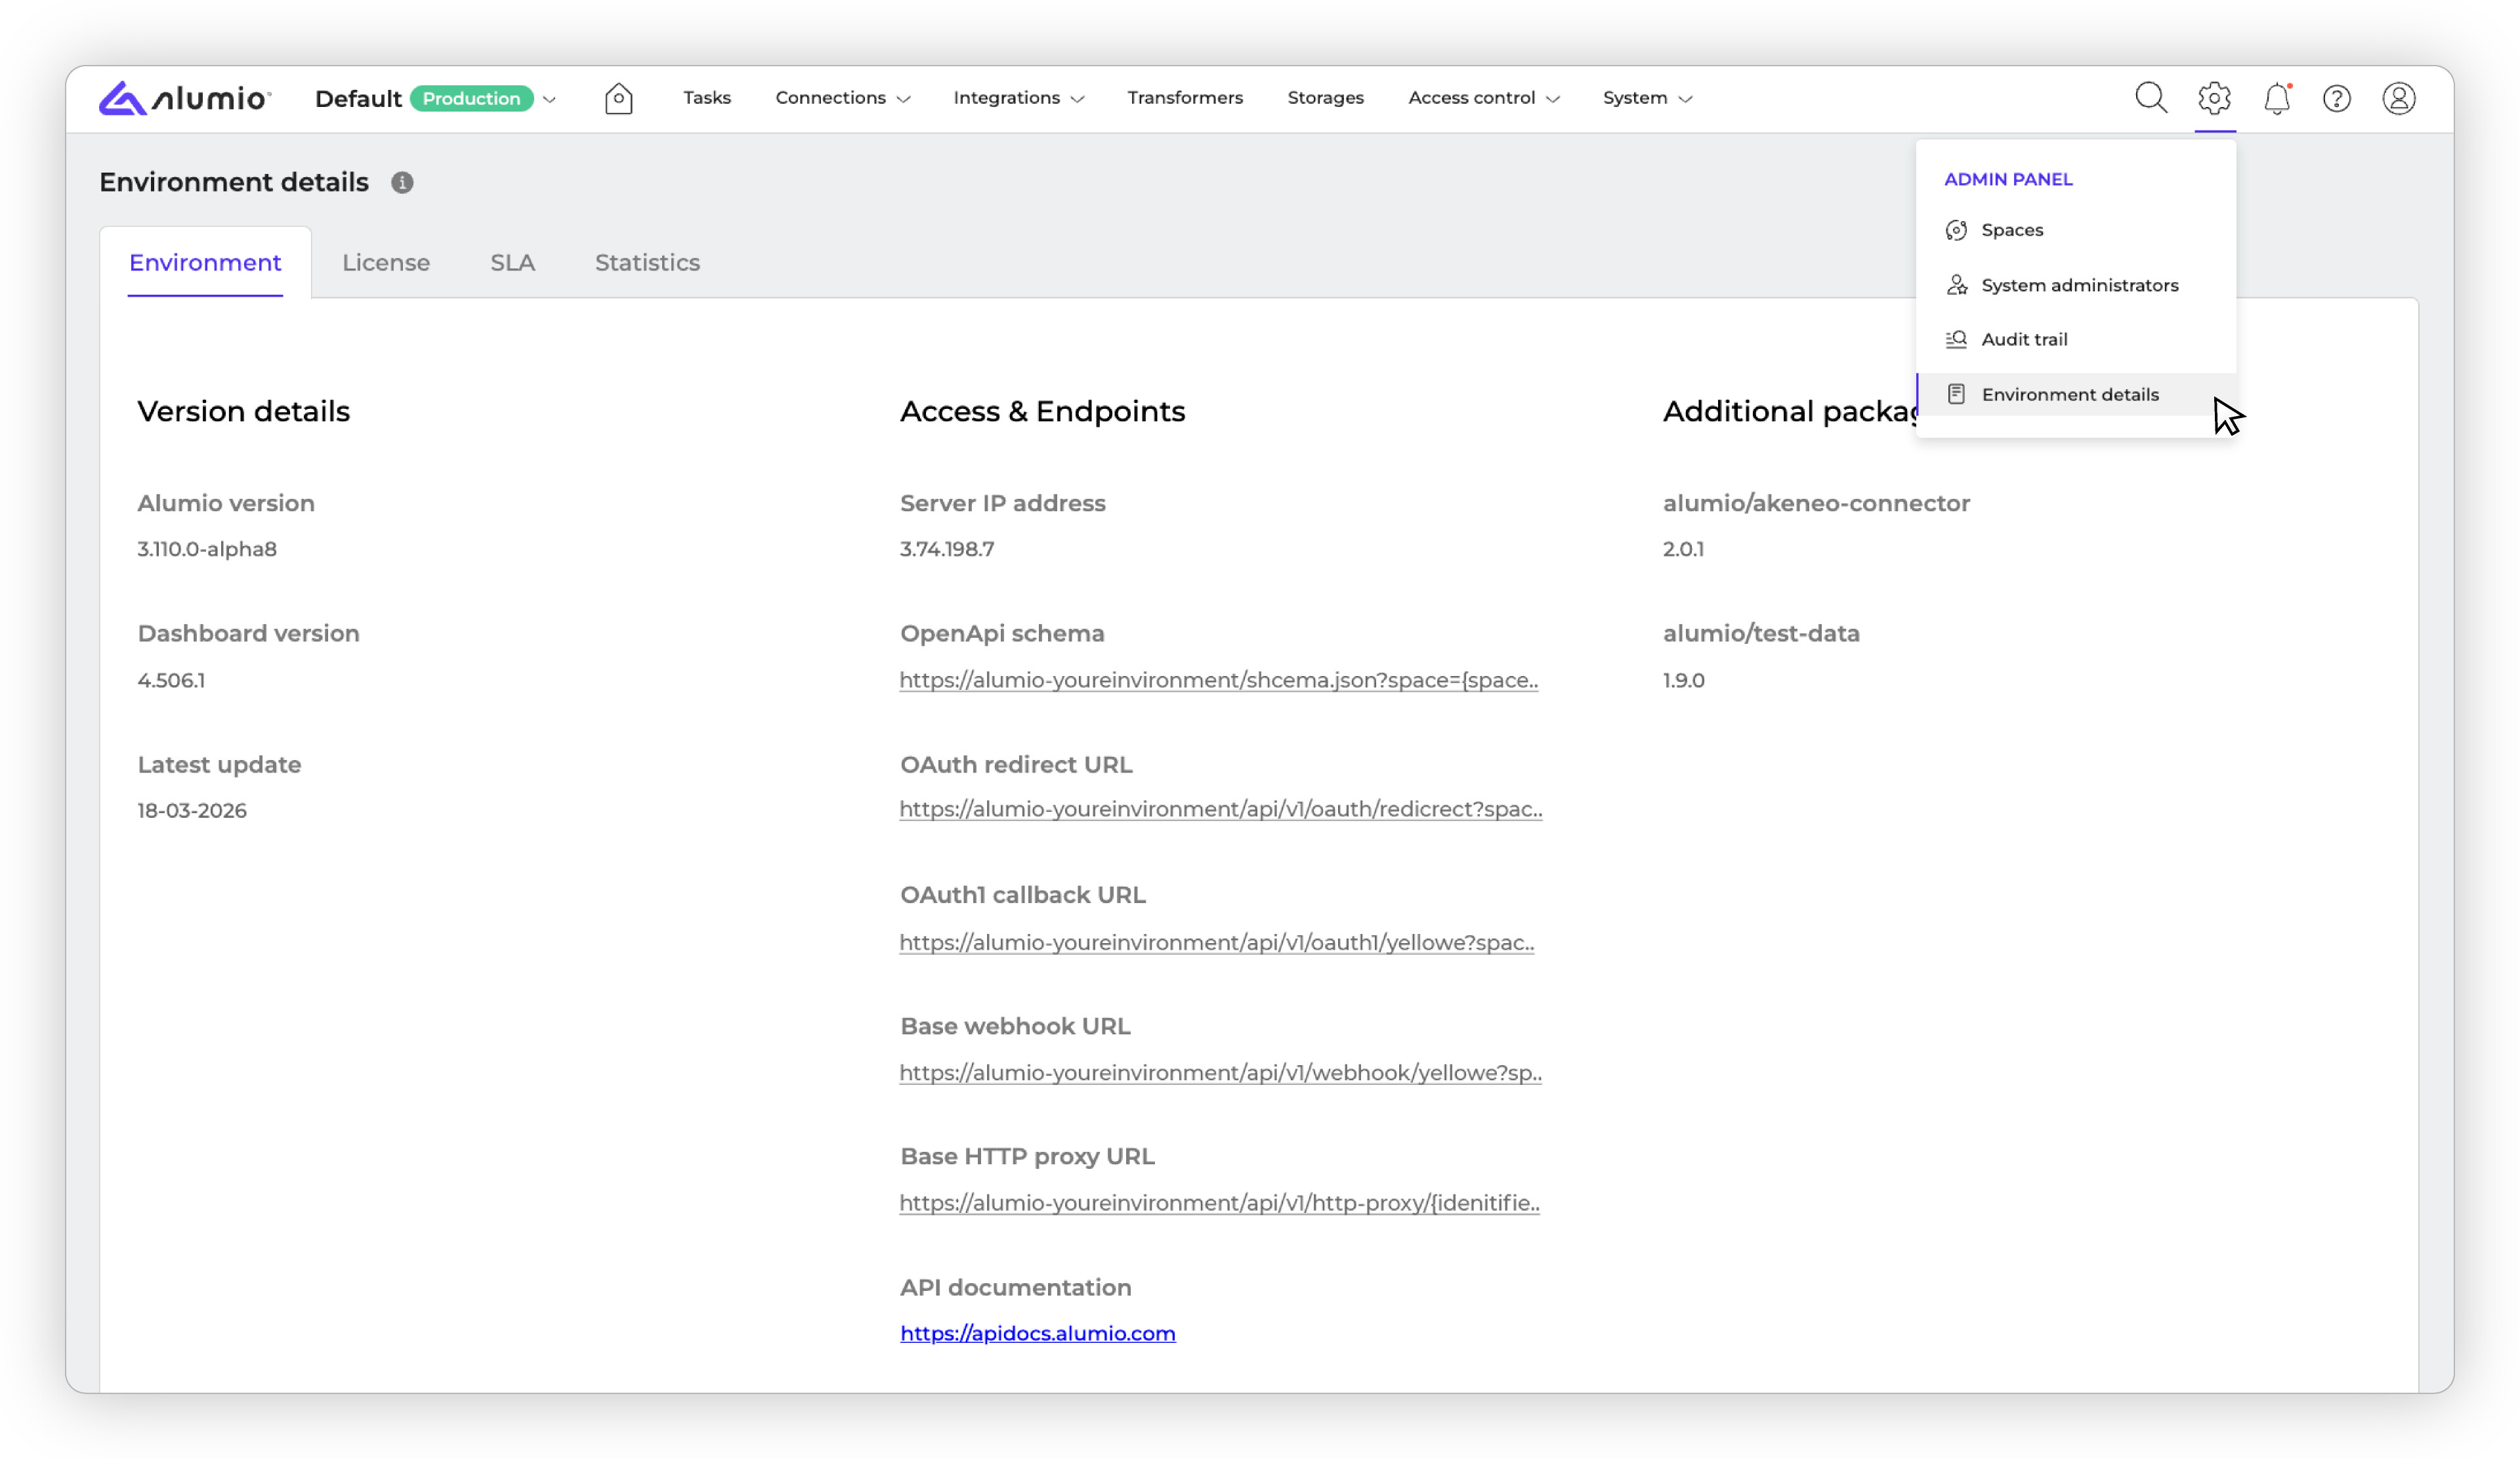This screenshot has height=1459, width=2520.
Task: Click the settings gear icon
Action: [x=2214, y=98]
